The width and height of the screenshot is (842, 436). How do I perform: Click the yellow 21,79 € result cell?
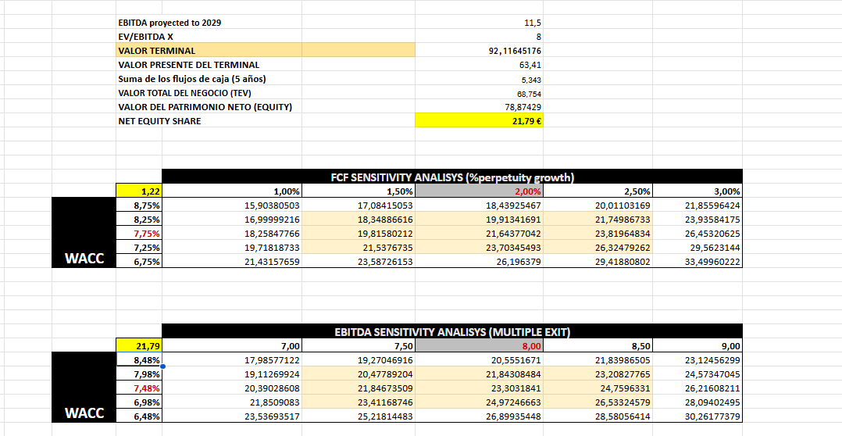[479, 121]
